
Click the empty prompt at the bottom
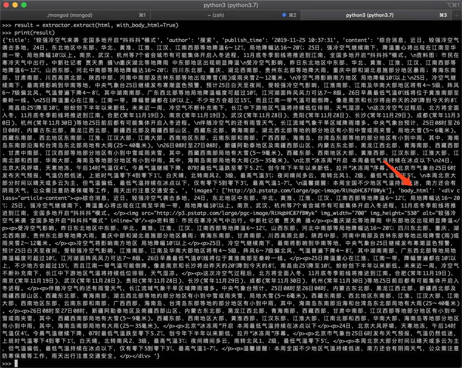[16, 364]
